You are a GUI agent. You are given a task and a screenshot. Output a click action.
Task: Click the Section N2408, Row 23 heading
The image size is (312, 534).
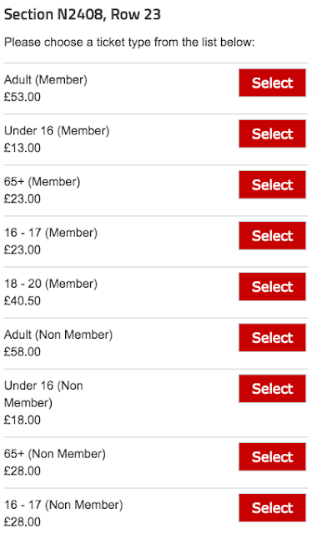coord(82,15)
